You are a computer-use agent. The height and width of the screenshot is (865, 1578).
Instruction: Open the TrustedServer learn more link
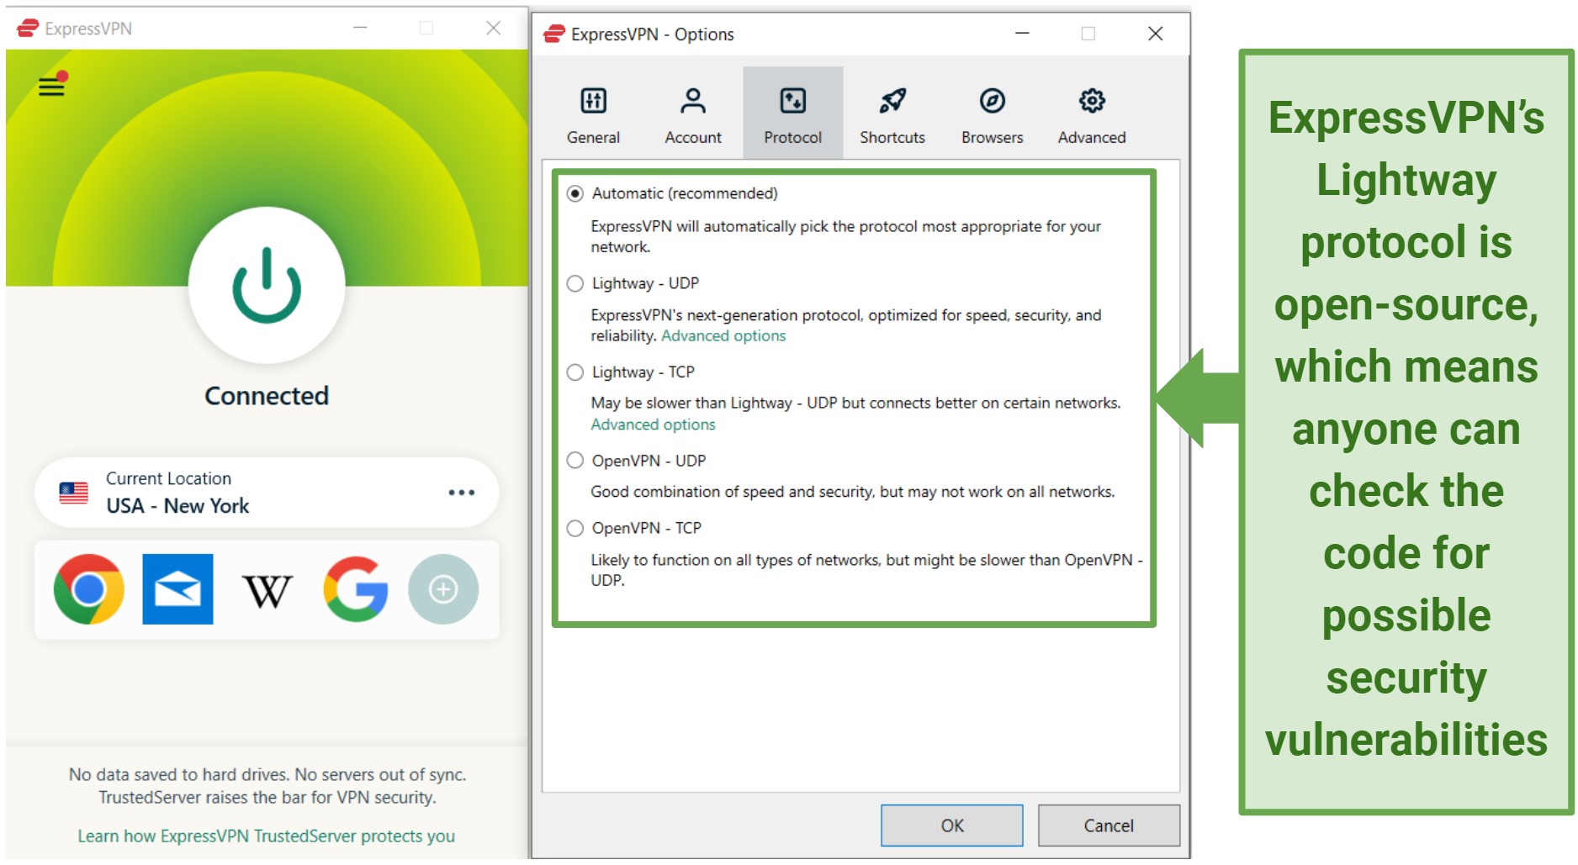point(266,836)
